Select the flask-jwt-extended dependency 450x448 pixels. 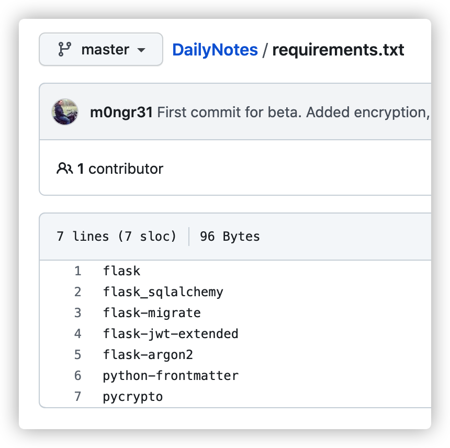[x=170, y=334]
